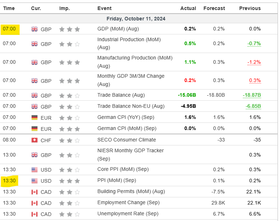This screenshot has height=221, width=279.
Task: Click the Actual column header
Action: [x=188, y=8]
